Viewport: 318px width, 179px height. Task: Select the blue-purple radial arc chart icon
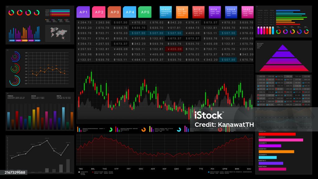[15, 57]
